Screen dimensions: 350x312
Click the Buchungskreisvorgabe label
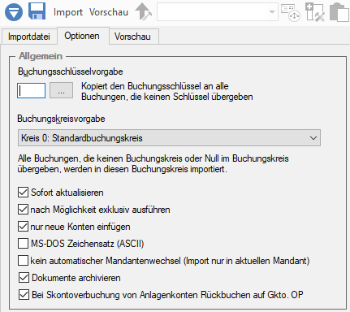click(x=61, y=119)
